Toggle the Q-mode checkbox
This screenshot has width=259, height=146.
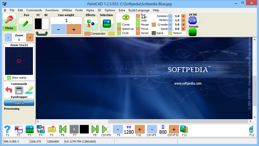point(154,25)
